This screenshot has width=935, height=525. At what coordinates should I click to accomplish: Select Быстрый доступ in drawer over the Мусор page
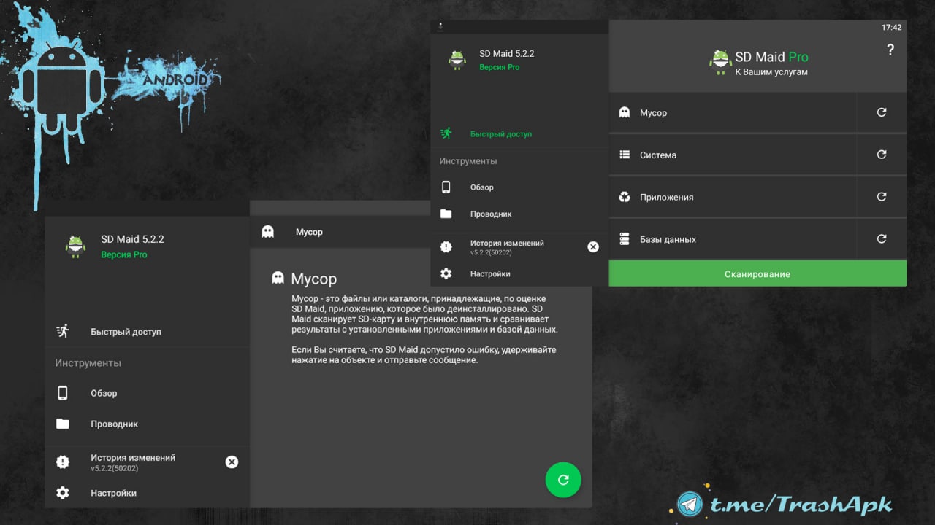pyautogui.click(x=147, y=332)
